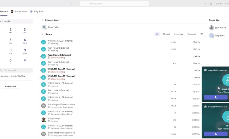The height and width of the screenshot is (139, 229).
Task: Click Teams icon on Ryan Howard call notification
Action: tap(205, 106)
